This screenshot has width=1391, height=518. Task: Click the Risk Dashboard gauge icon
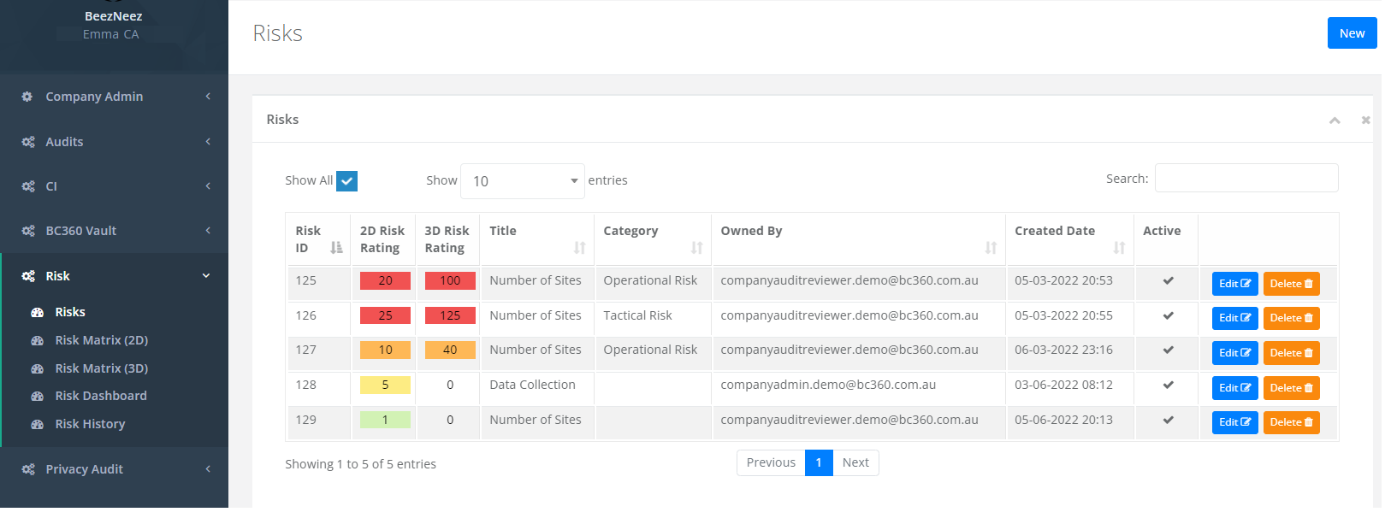38,397
